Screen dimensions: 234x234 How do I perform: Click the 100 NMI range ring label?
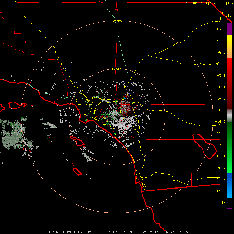click(x=117, y=21)
